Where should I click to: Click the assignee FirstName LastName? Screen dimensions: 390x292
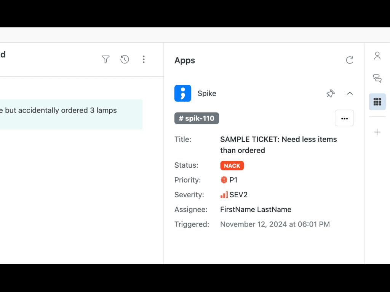(x=256, y=209)
